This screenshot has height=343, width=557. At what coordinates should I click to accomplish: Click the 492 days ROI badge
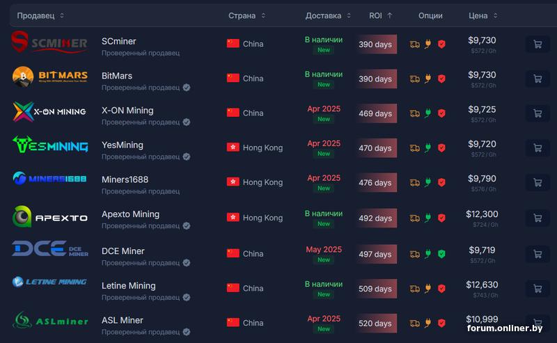pyautogui.click(x=376, y=218)
